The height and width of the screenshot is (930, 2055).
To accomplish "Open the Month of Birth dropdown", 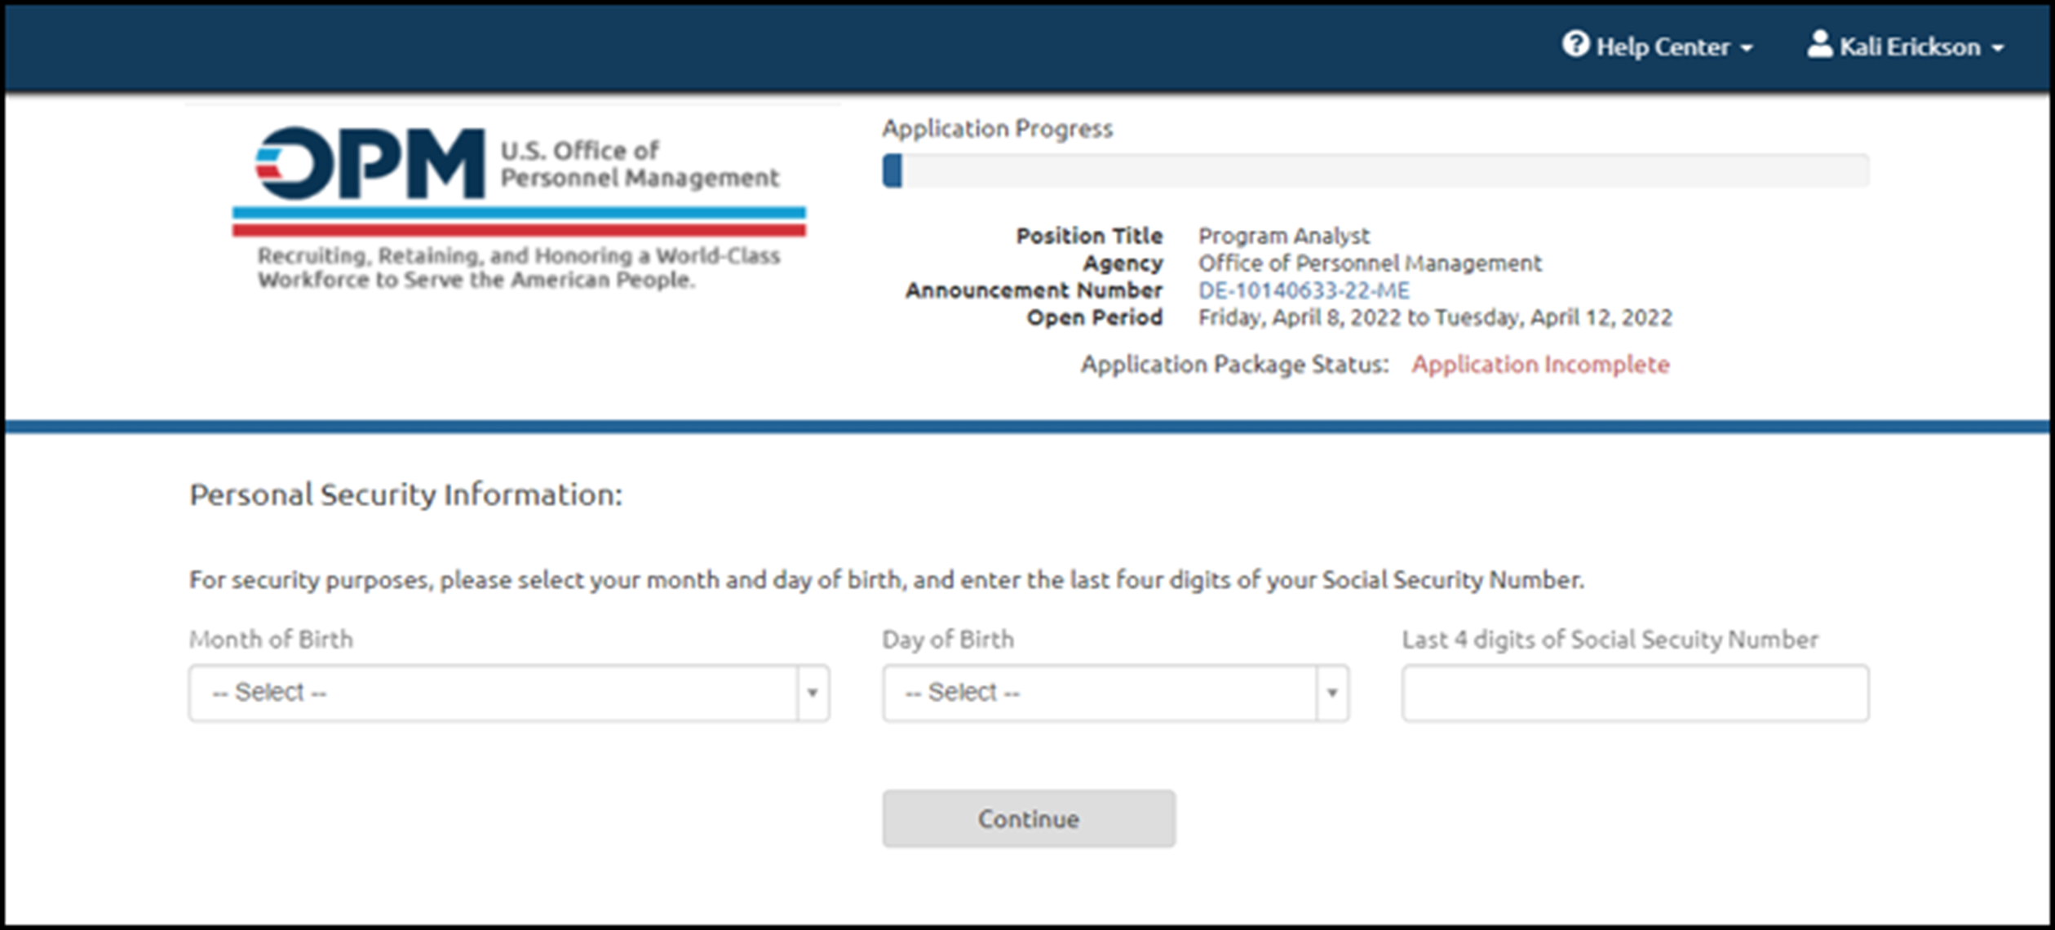I will (509, 693).
